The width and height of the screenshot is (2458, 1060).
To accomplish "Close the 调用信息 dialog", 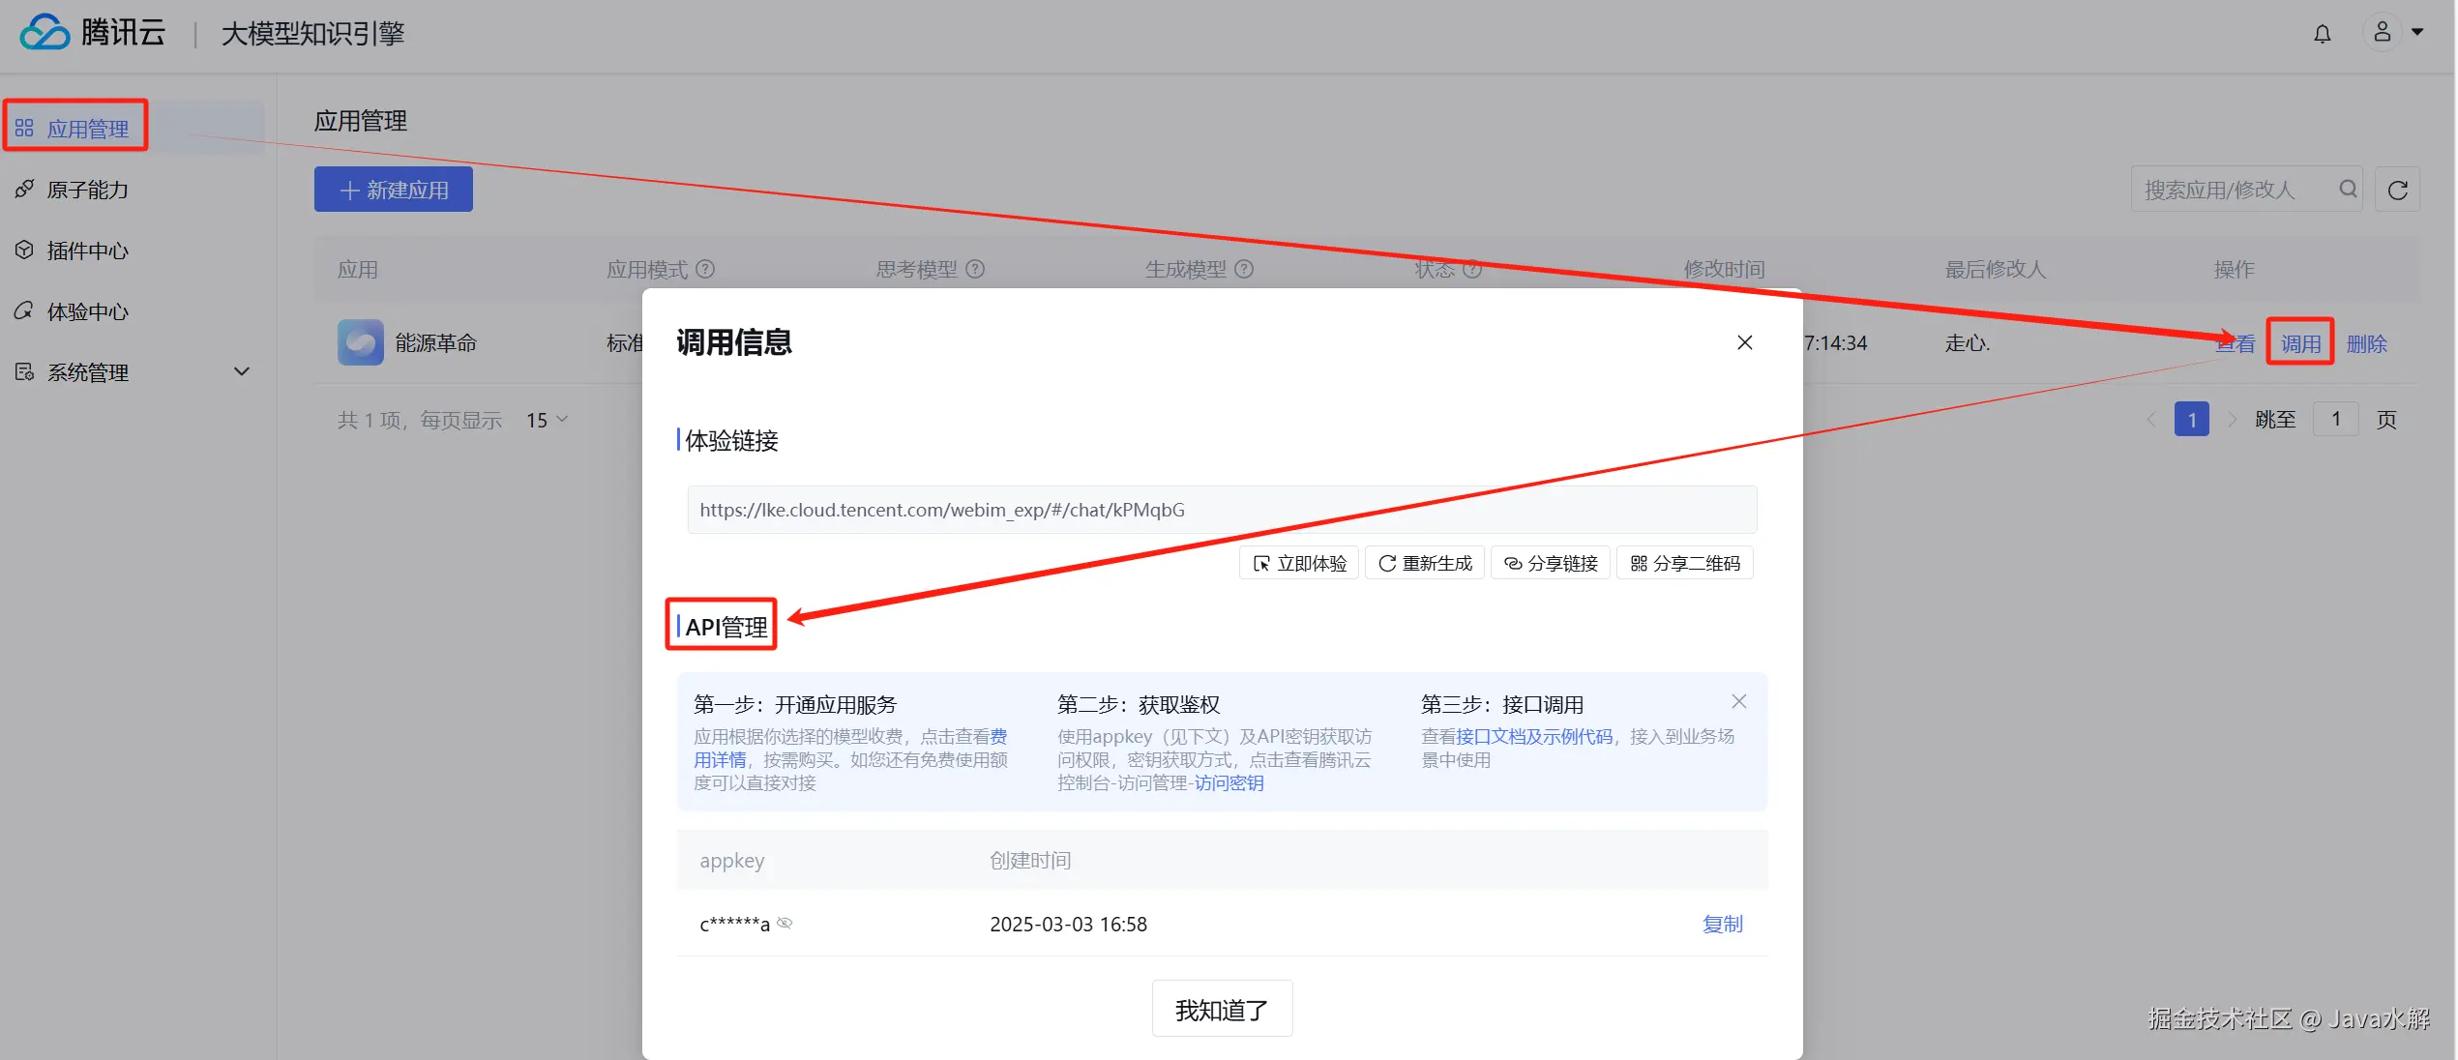I will point(1744,342).
